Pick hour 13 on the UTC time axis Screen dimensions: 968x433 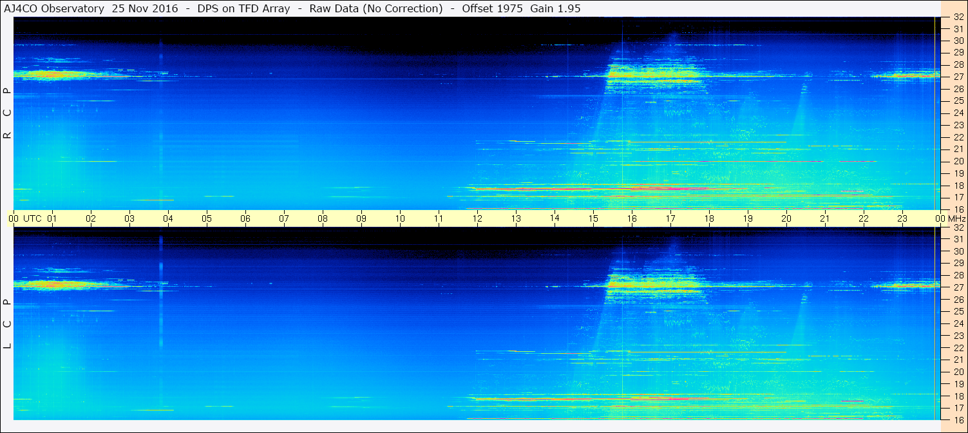coord(516,218)
